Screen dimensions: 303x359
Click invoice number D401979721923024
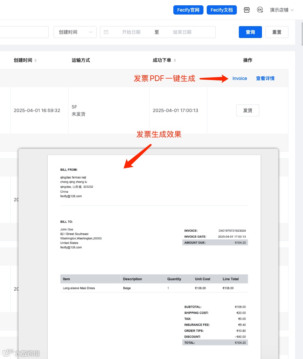click(x=232, y=230)
